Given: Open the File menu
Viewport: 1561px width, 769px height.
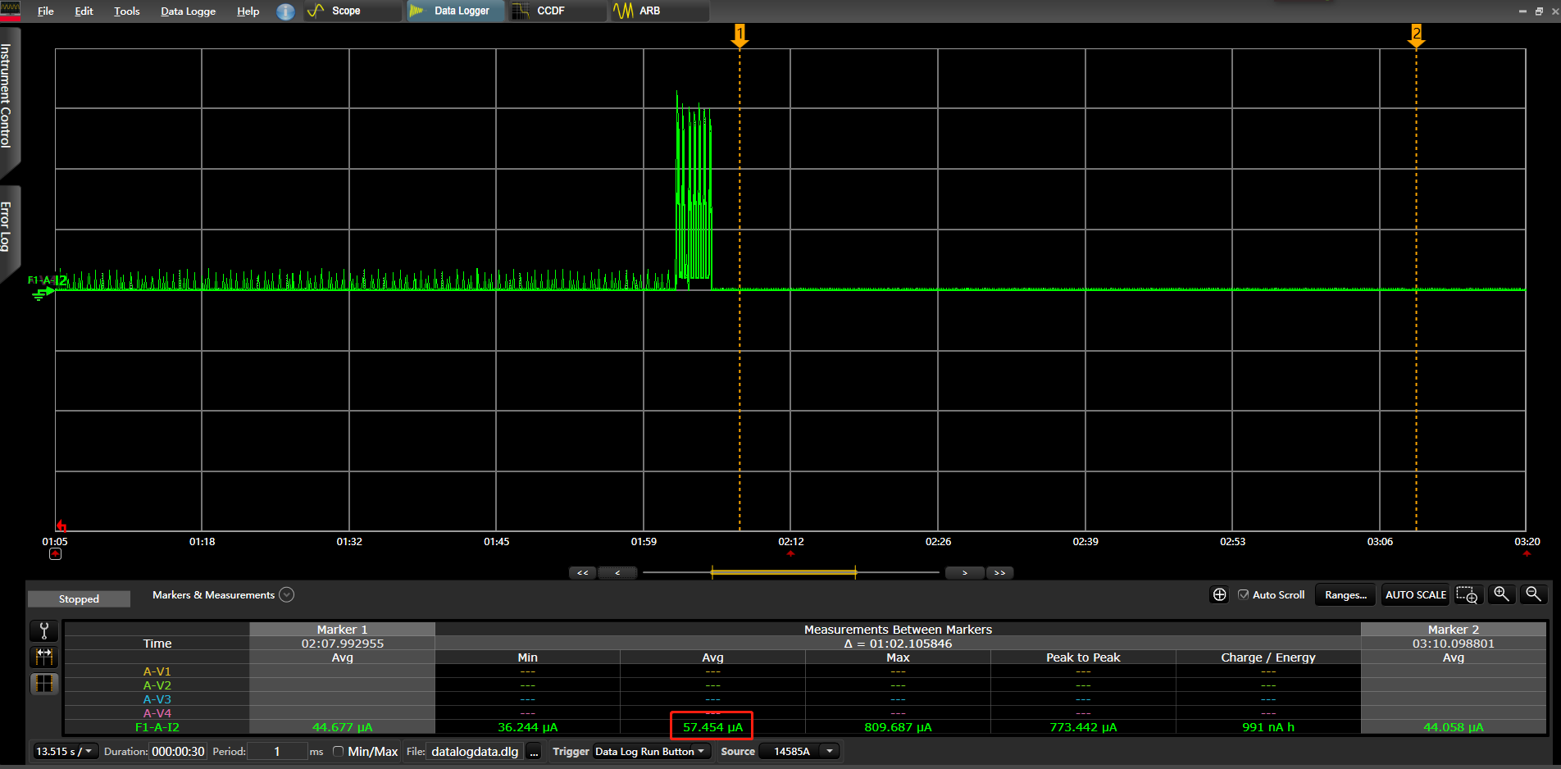Looking at the screenshot, I should click(46, 11).
